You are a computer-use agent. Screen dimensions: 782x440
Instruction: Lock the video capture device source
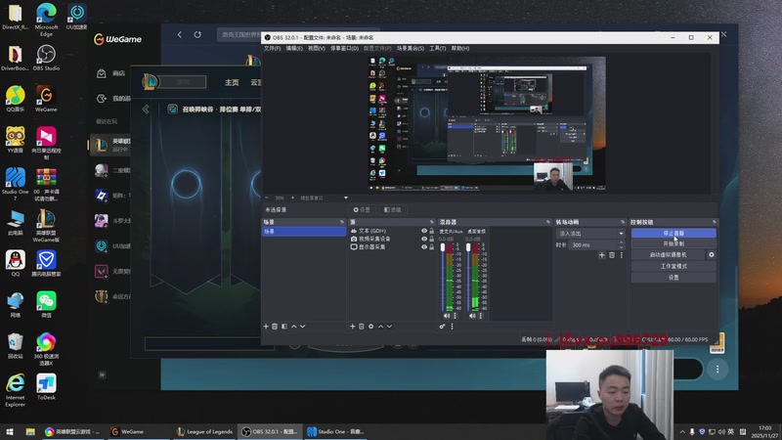coord(432,239)
